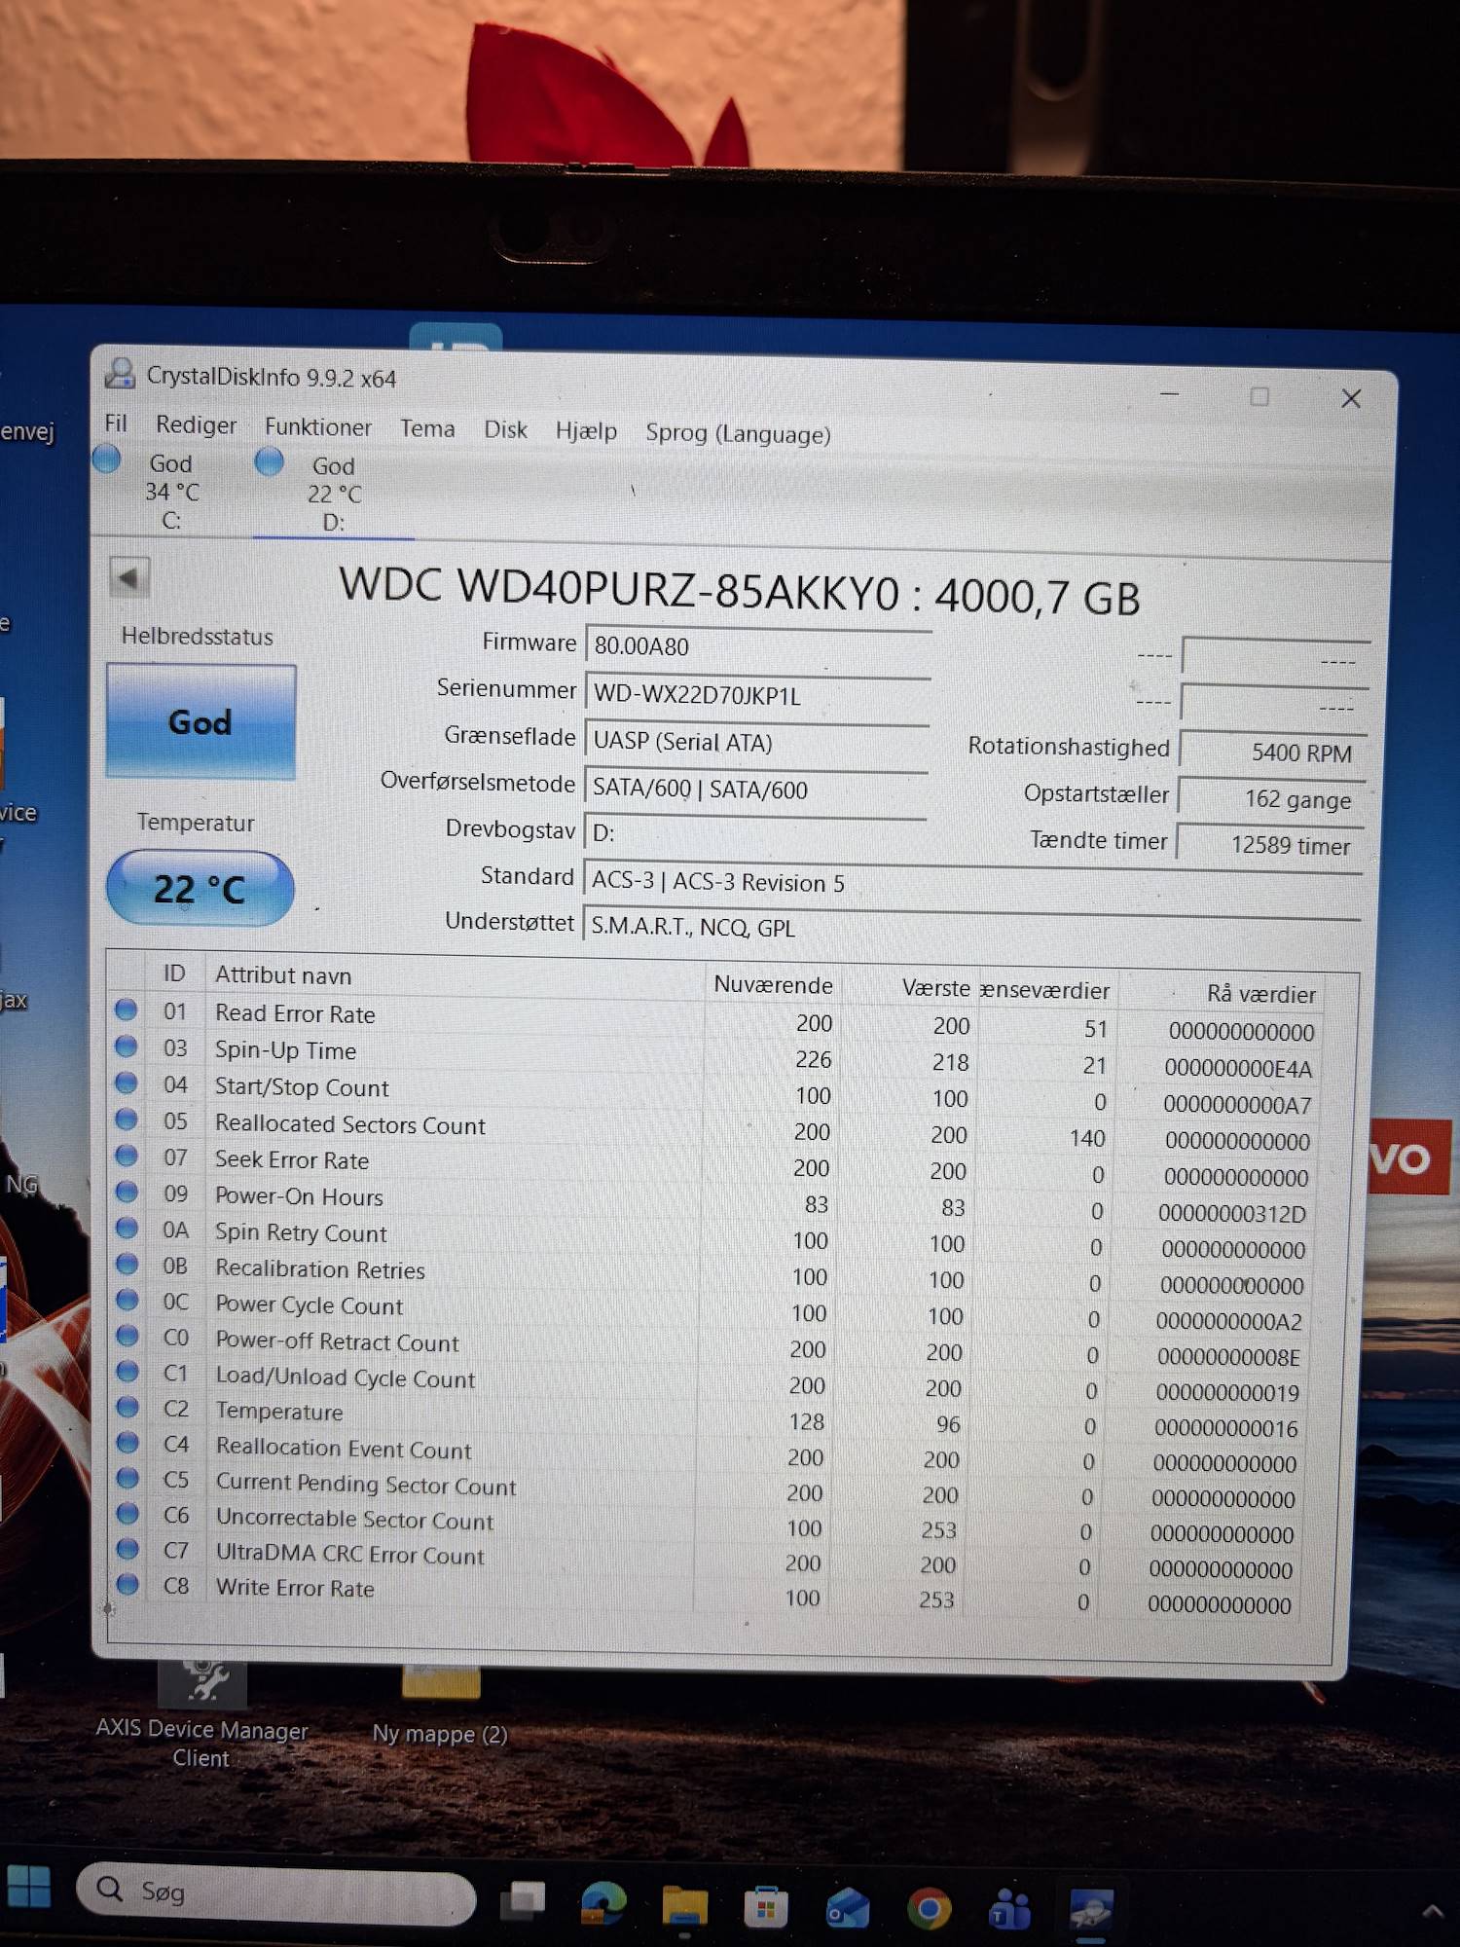Click the Tændte timer value 12589 timer
Image resolution: width=1460 pixels, height=1947 pixels.
point(1269,845)
